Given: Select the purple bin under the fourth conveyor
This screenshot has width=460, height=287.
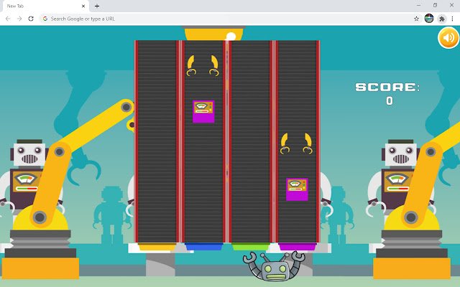Looking at the screenshot, I should (298, 247).
